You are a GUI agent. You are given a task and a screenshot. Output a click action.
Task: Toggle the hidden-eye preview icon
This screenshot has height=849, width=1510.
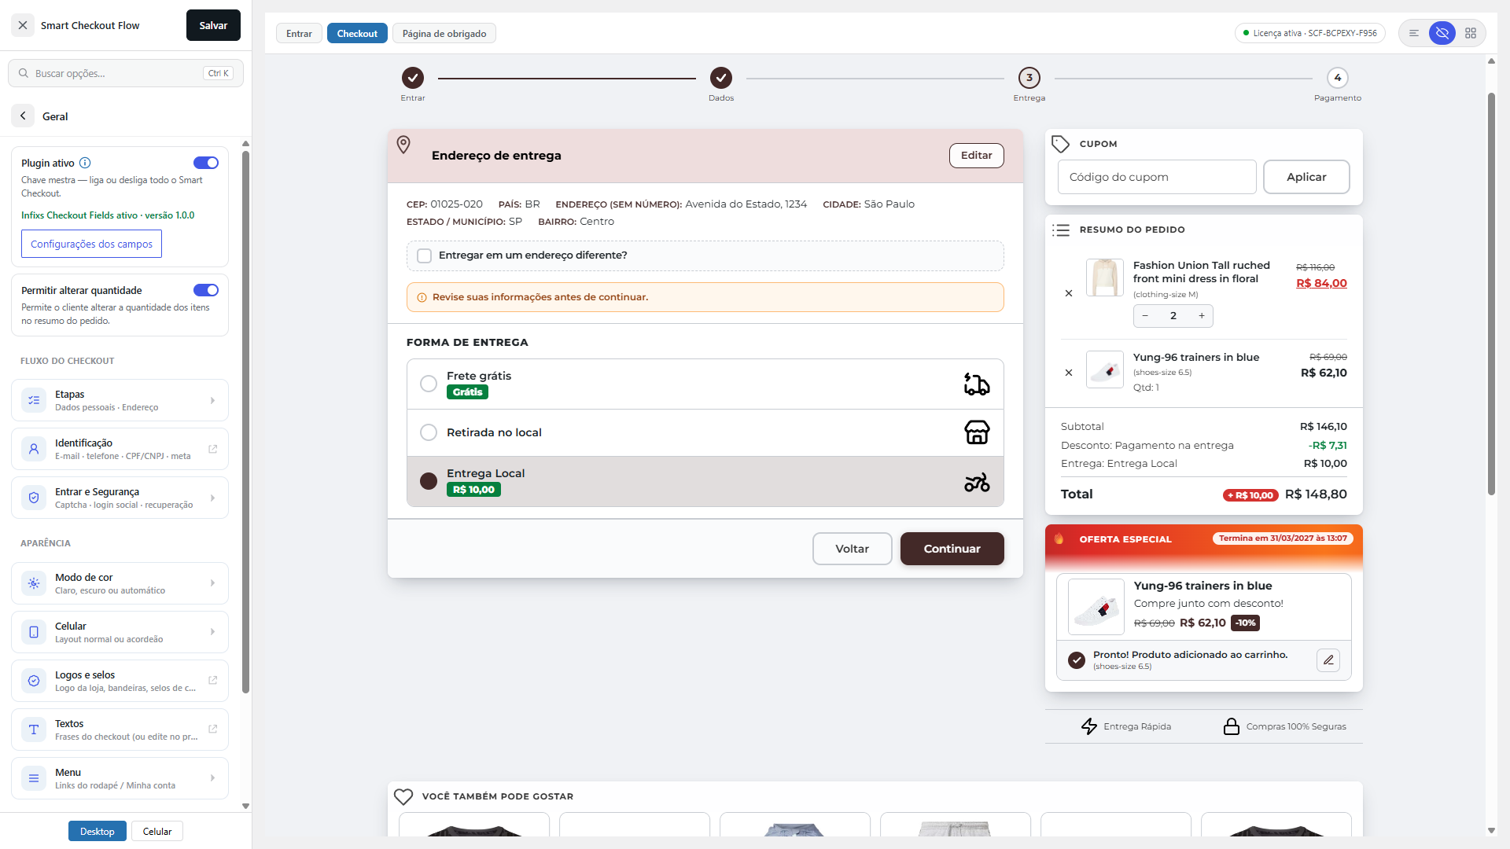(1442, 33)
